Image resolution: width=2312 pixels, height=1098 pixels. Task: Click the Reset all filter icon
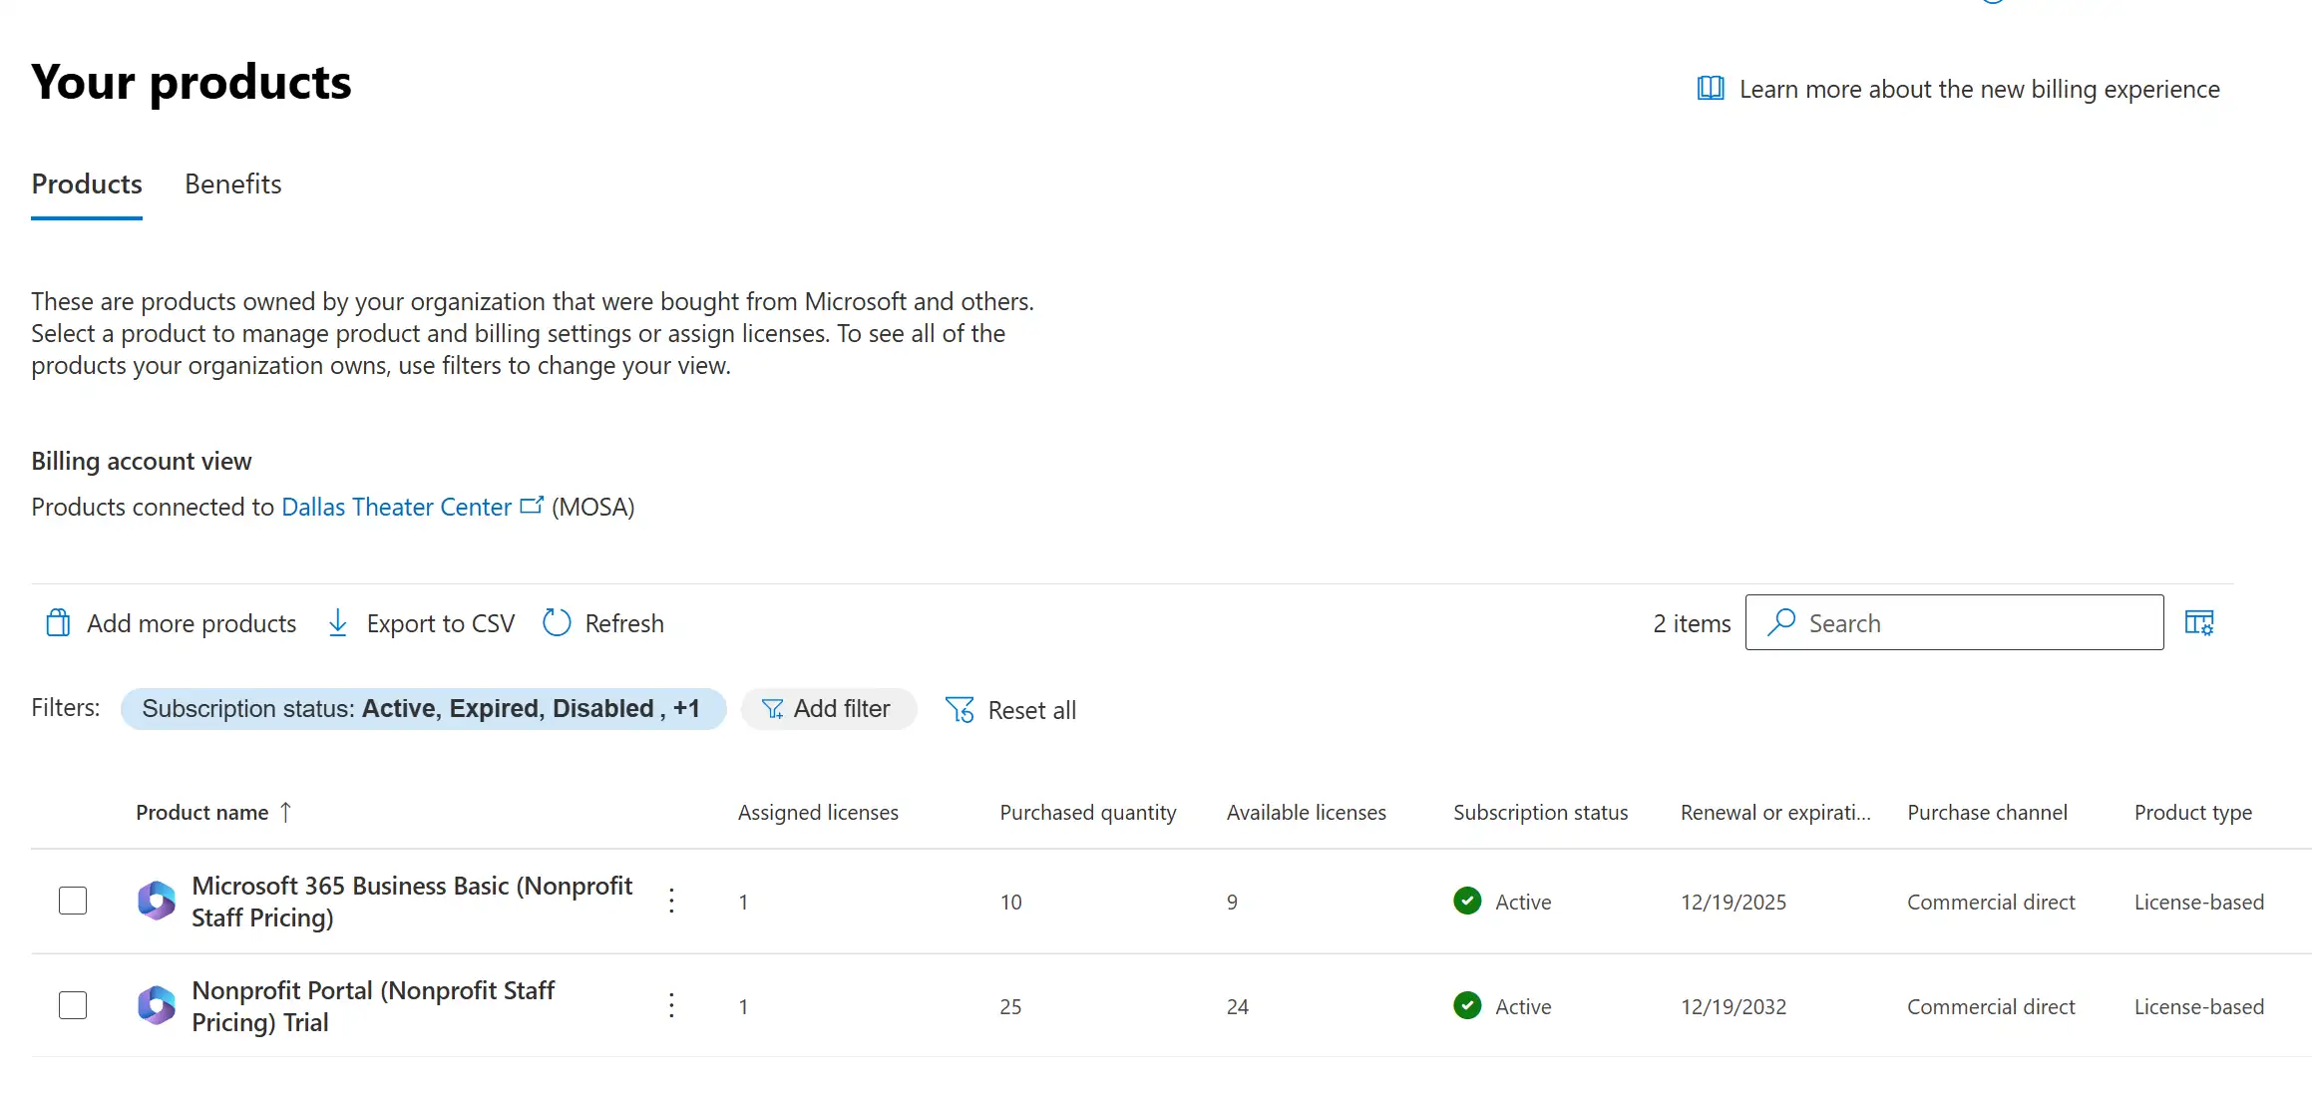click(x=960, y=710)
